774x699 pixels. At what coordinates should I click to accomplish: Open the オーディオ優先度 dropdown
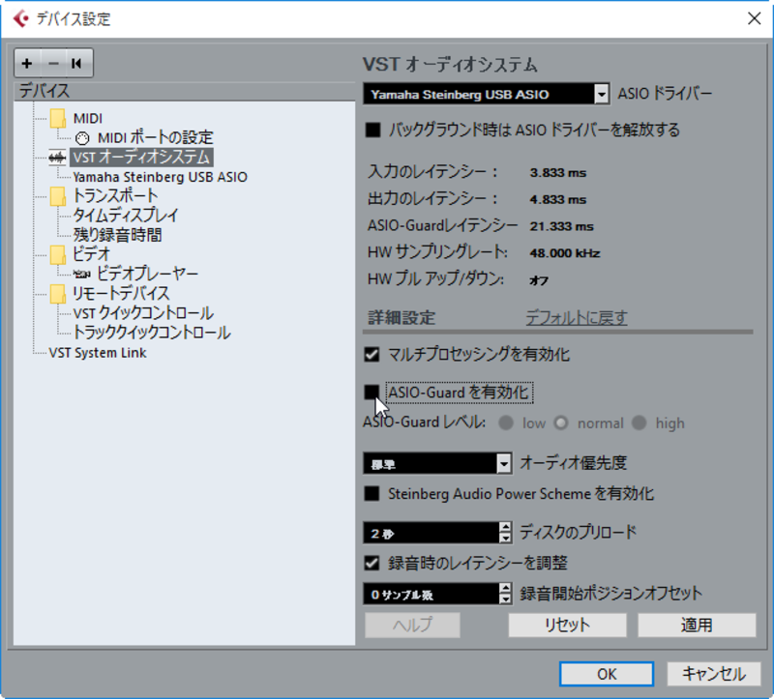pyautogui.click(x=503, y=464)
